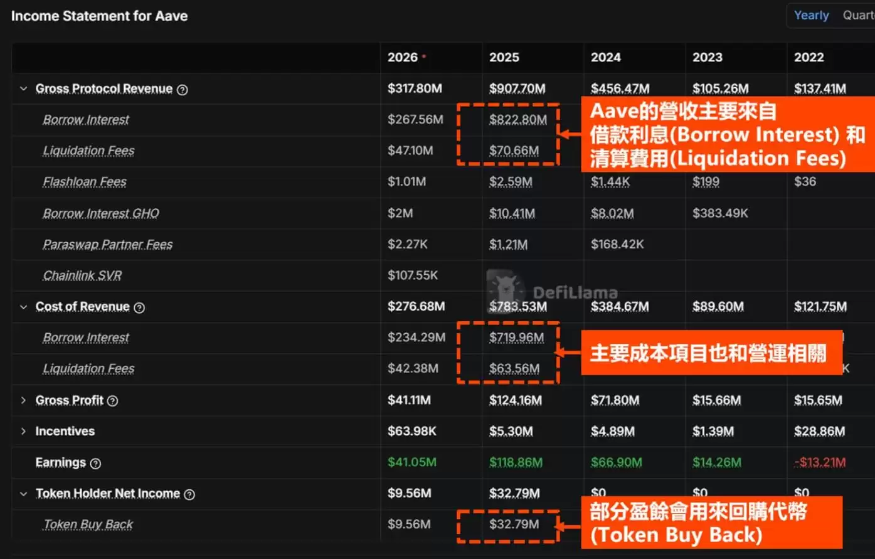Screen dimensions: 875x559
Task: Click the $70.66M liquidation fees value
Action: coord(514,151)
